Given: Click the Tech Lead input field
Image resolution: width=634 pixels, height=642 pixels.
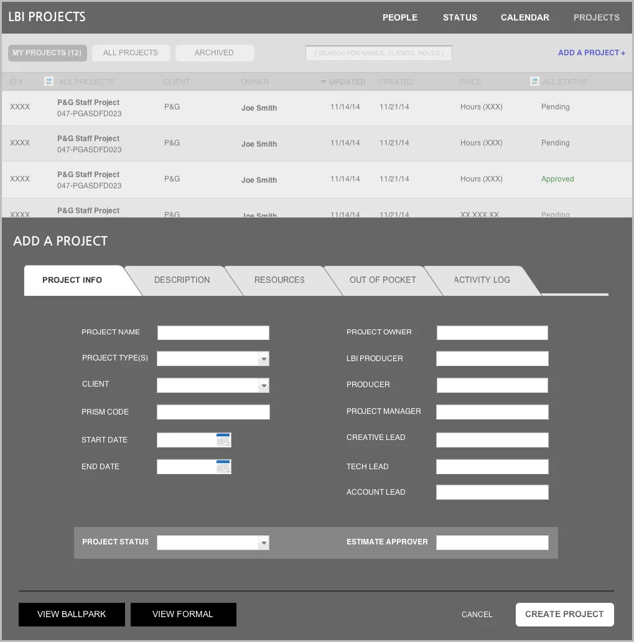Looking at the screenshot, I should tap(492, 466).
